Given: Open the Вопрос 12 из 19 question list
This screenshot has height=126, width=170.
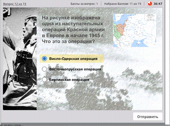Looking at the screenshot, I should point(15,4).
